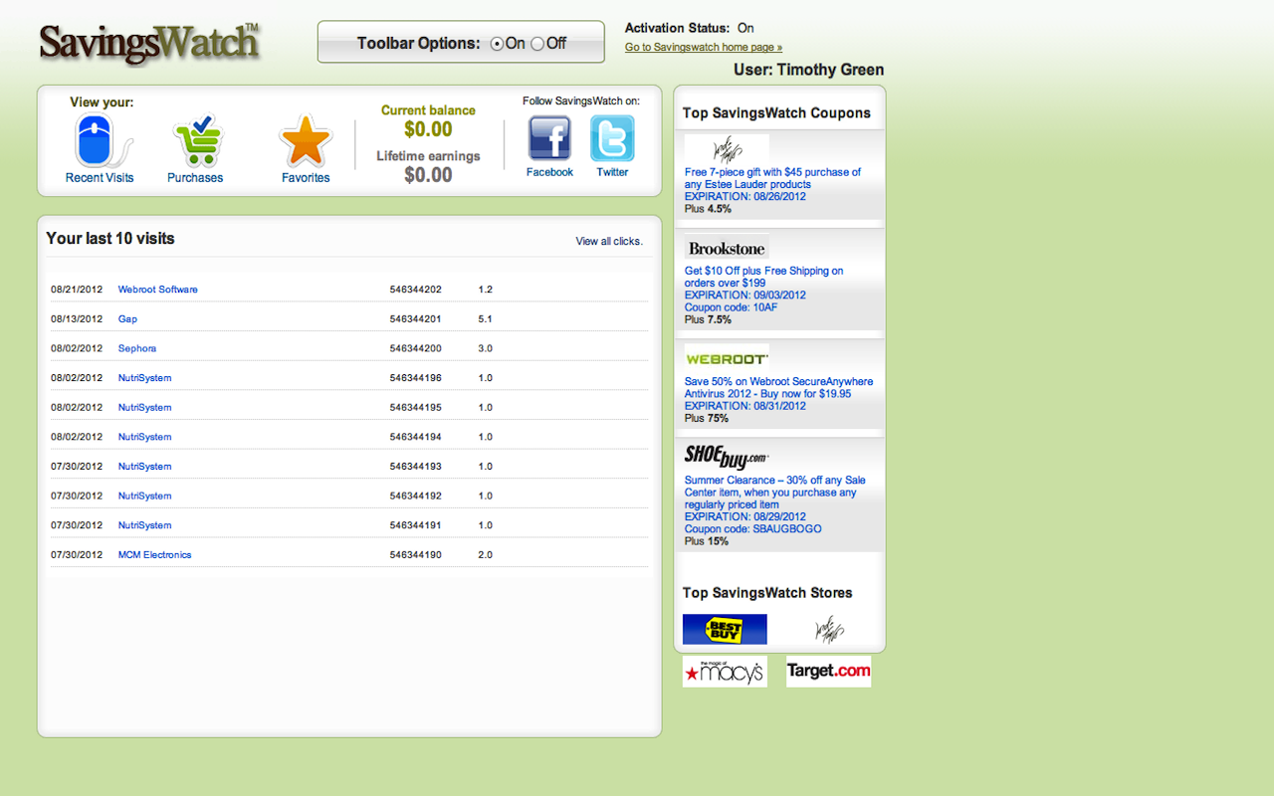
Task: Open the Macy's store logo
Action: [x=725, y=672]
